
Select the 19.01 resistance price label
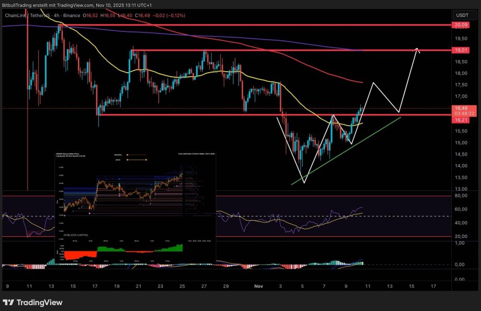460,50
